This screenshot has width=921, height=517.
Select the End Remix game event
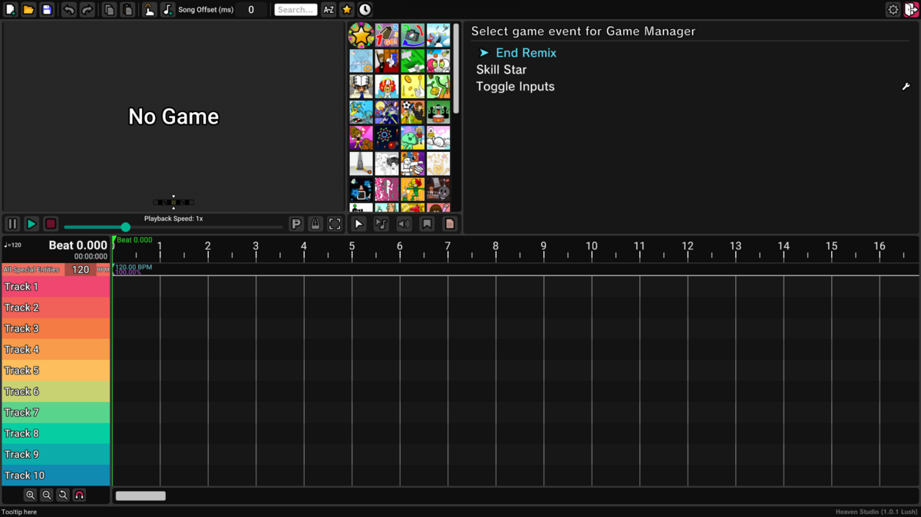tap(526, 53)
